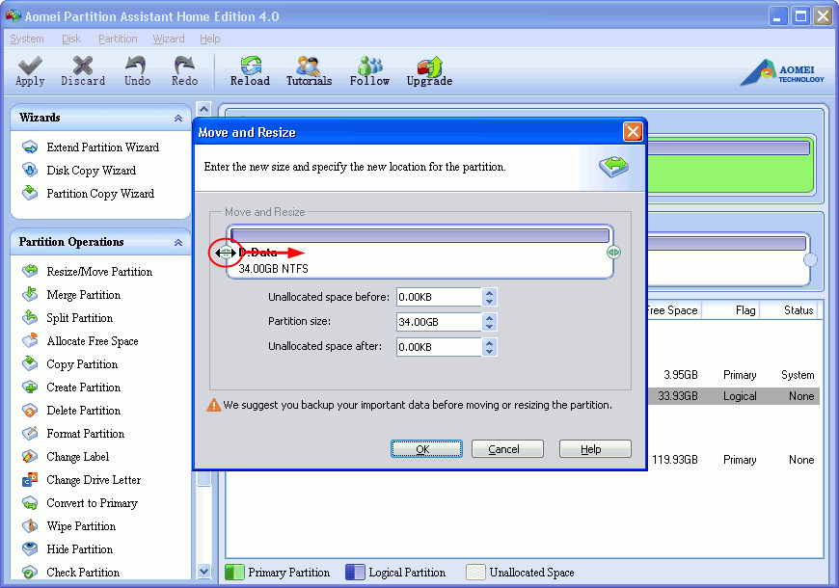Launch Extend Partition Wizard
The height and width of the screenshot is (588, 839).
[x=91, y=147]
